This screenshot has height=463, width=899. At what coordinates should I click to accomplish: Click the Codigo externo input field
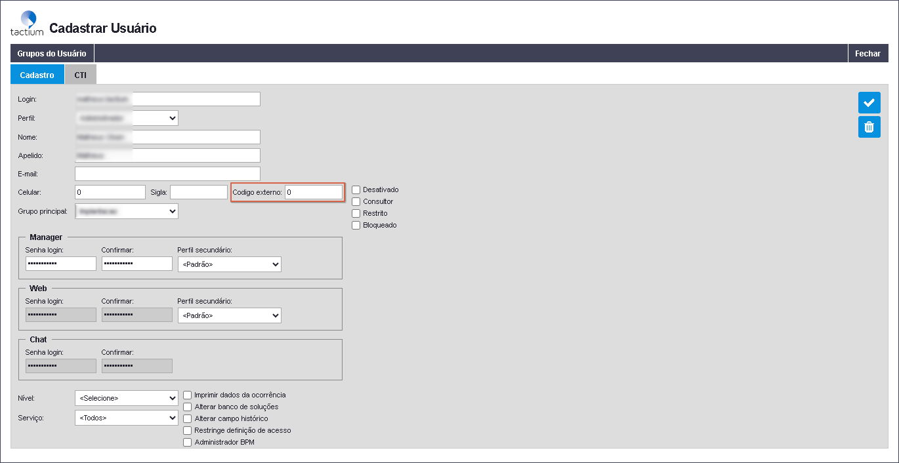tap(313, 192)
